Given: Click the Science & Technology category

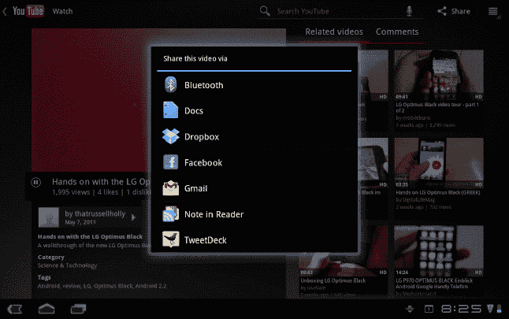Looking at the screenshot, I should [67, 265].
